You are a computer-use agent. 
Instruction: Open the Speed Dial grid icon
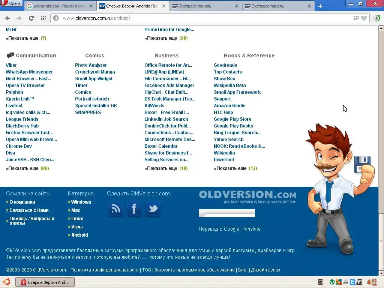pyautogui.click(x=43, y=18)
